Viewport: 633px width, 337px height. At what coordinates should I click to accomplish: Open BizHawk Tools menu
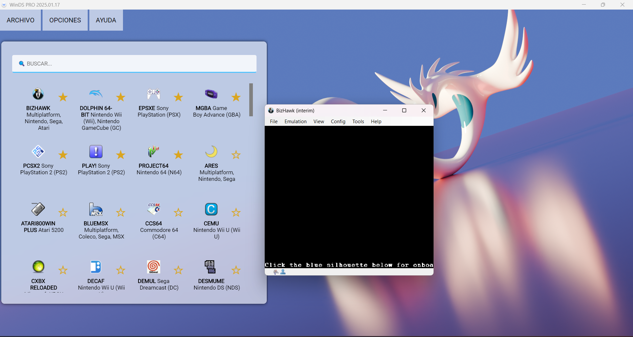click(358, 122)
